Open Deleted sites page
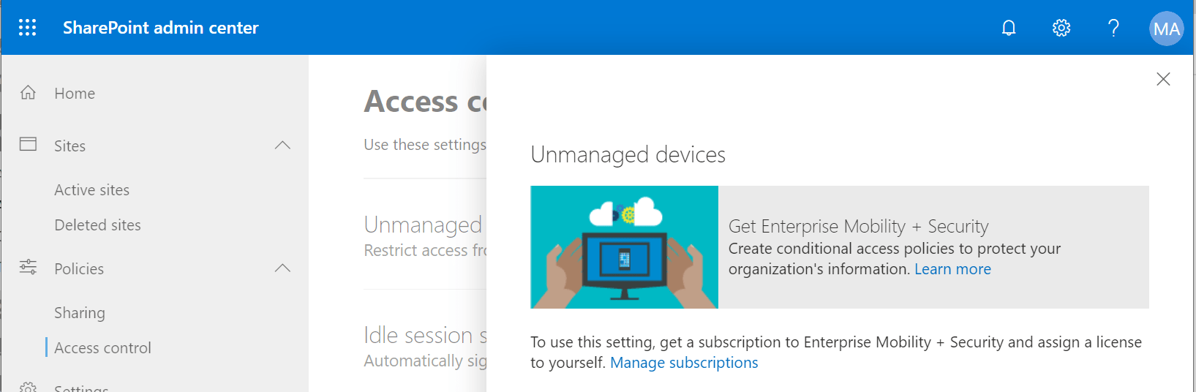Viewport: 1196px width, 392px height. pyautogui.click(x=97, y=225)
